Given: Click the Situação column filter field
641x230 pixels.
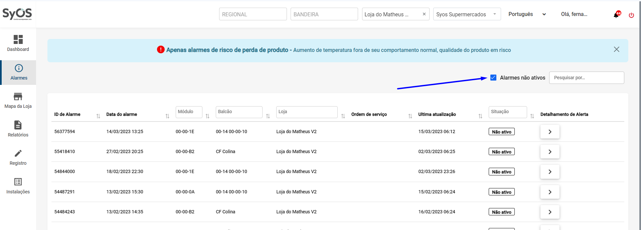Looking at the screenshot, I should click(x=507, y=112).
